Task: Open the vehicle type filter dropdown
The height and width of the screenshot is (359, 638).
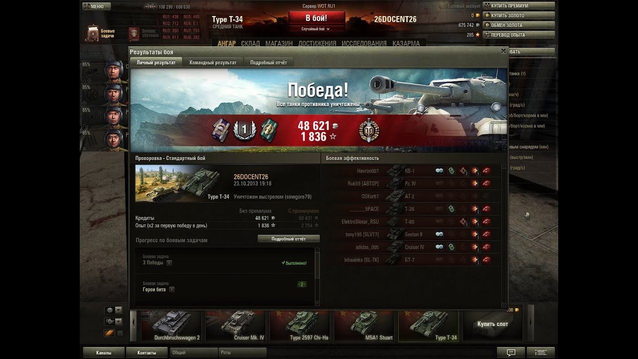Action: (113, 321)
